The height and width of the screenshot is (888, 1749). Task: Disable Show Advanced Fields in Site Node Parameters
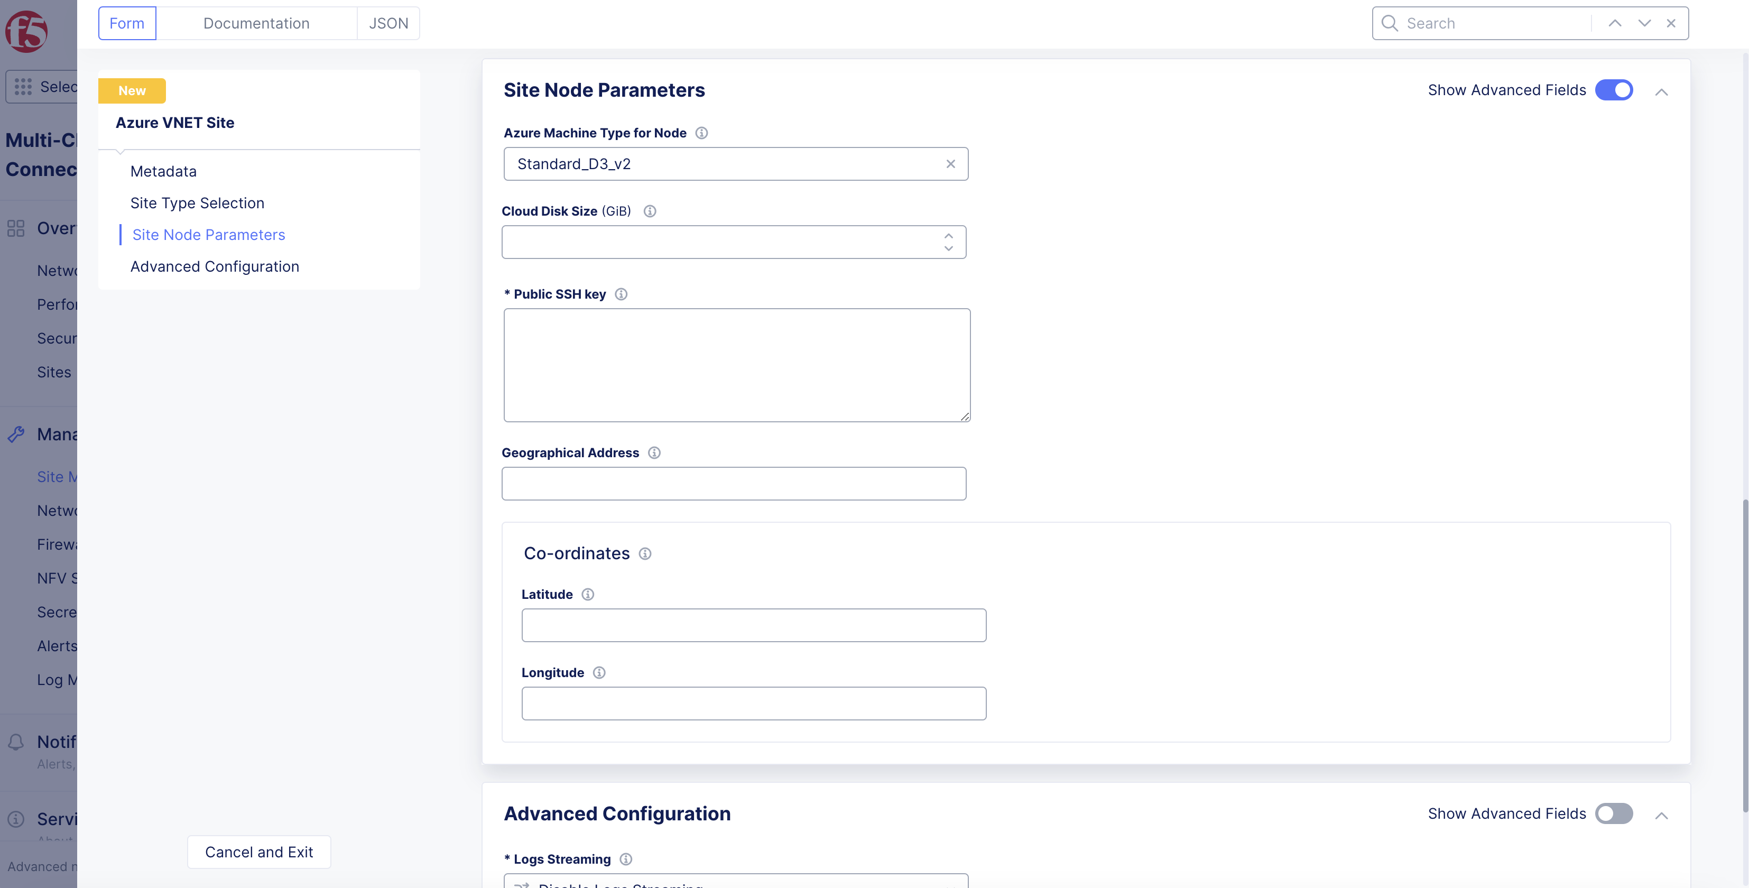tap(1614, 90)
